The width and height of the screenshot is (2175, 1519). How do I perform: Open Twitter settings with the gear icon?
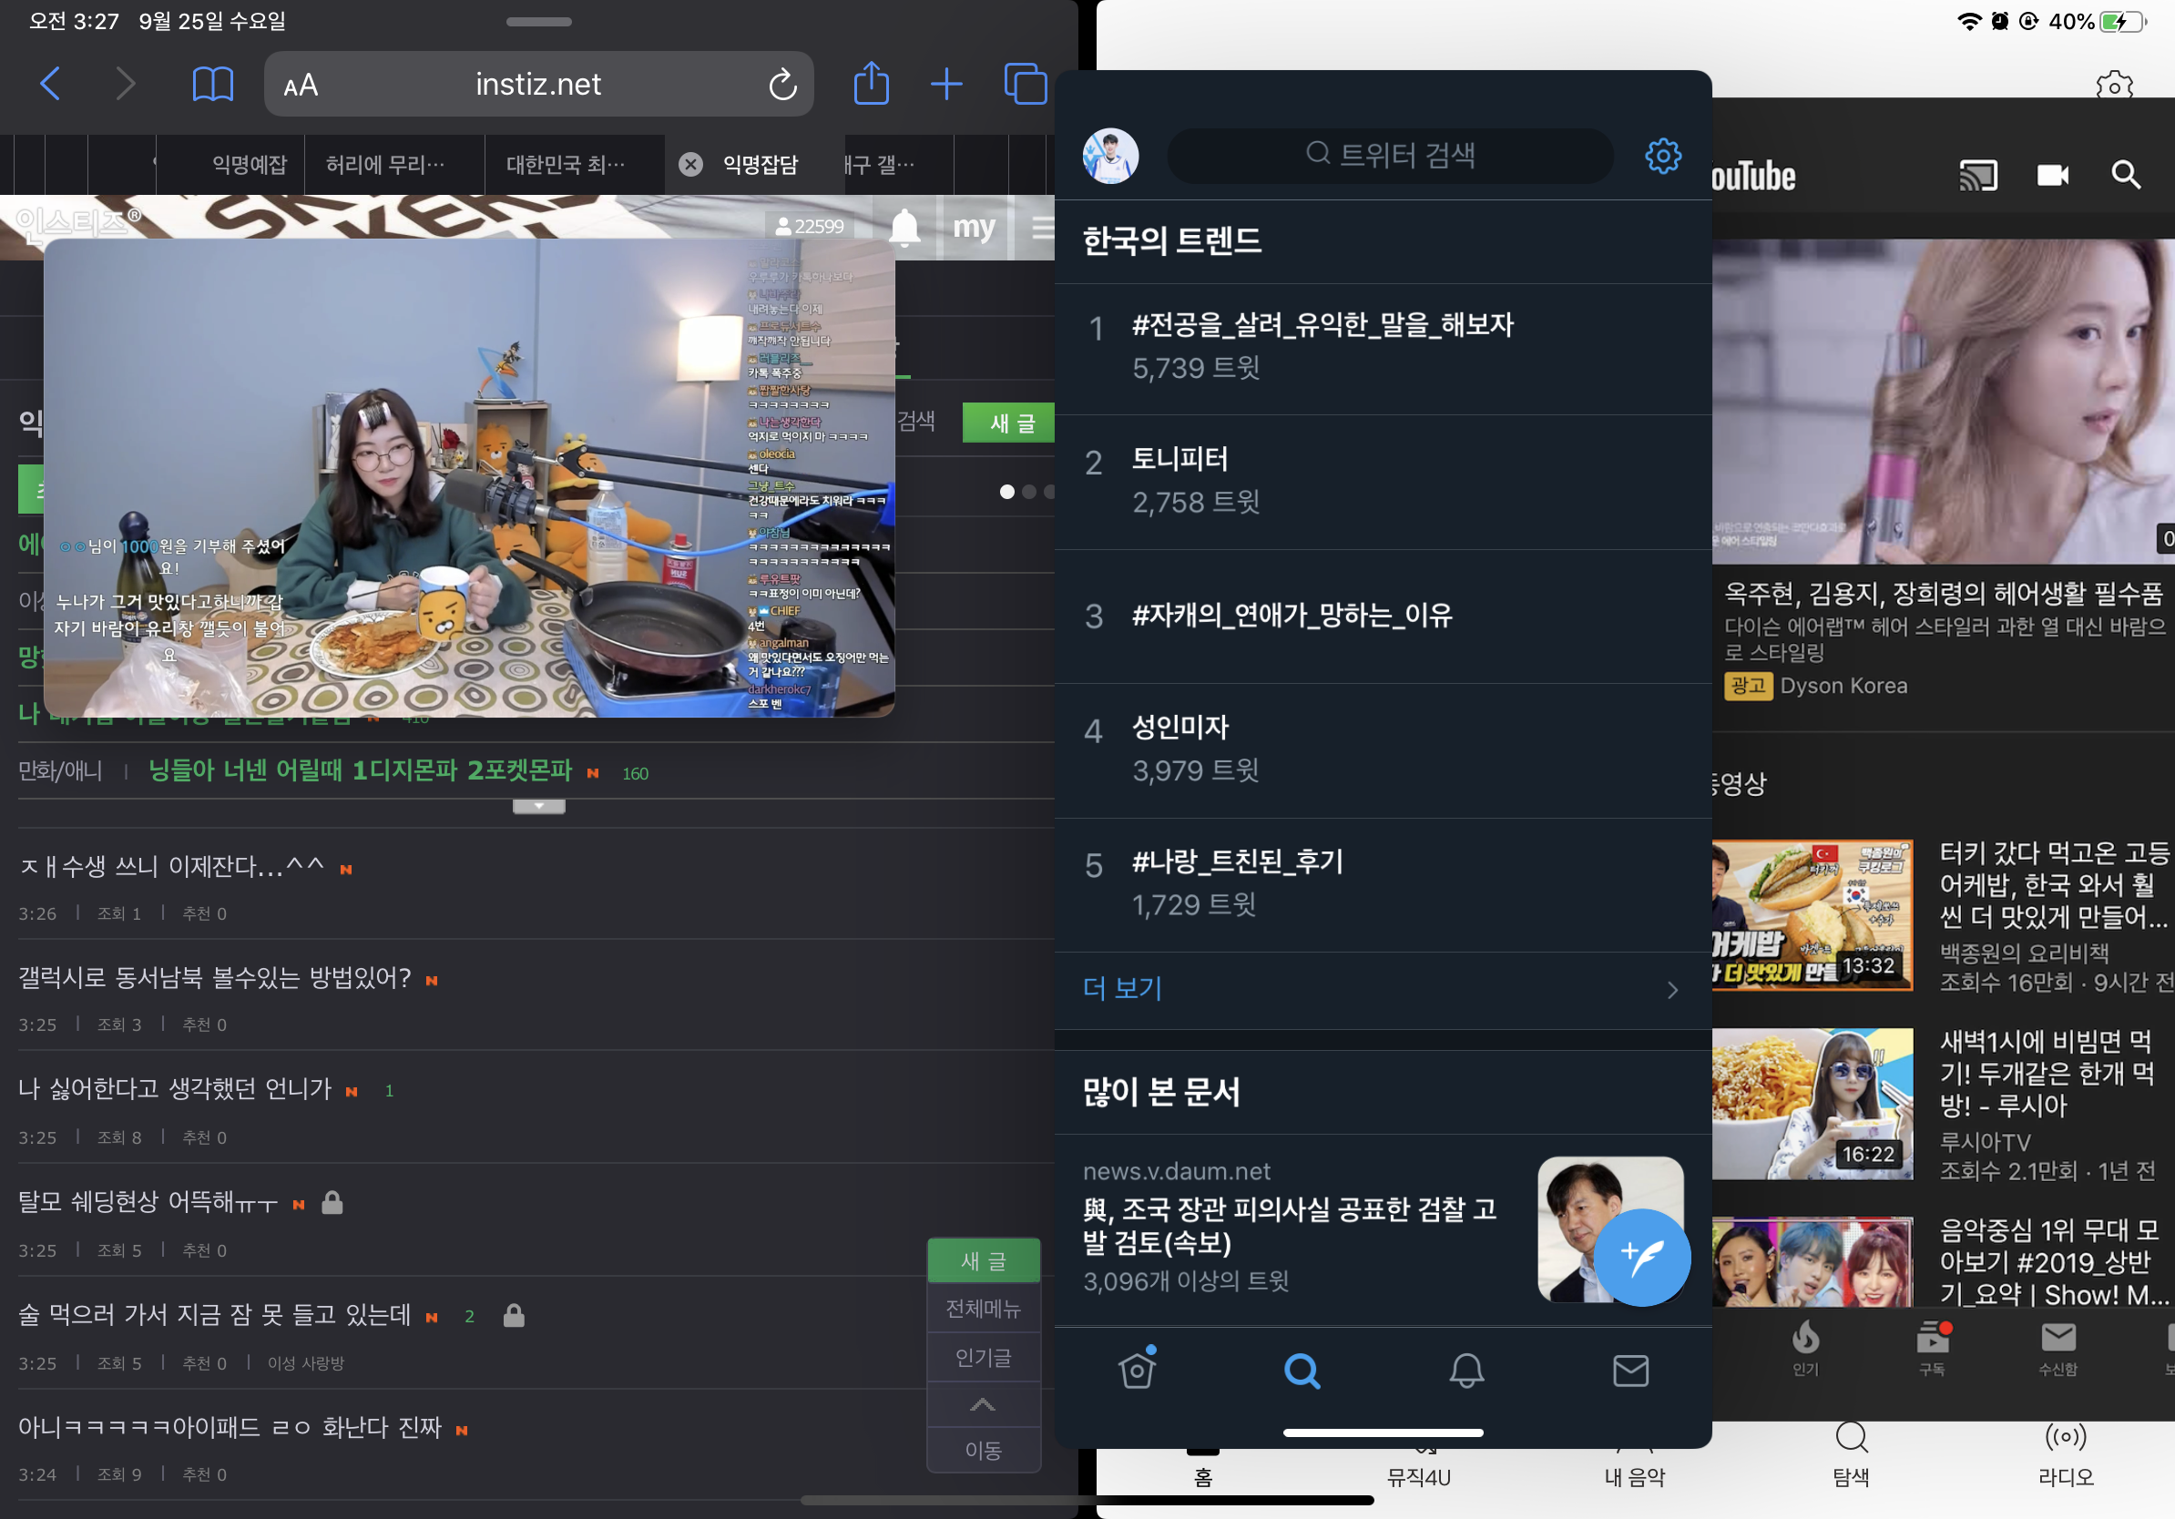tap(1662, 157)
